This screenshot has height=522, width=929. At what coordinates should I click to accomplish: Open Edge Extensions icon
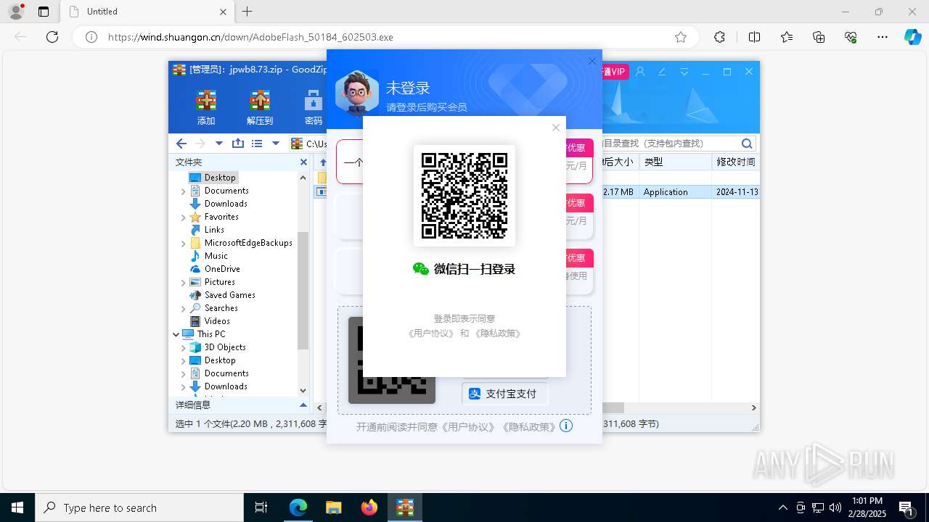pos(719,37)
